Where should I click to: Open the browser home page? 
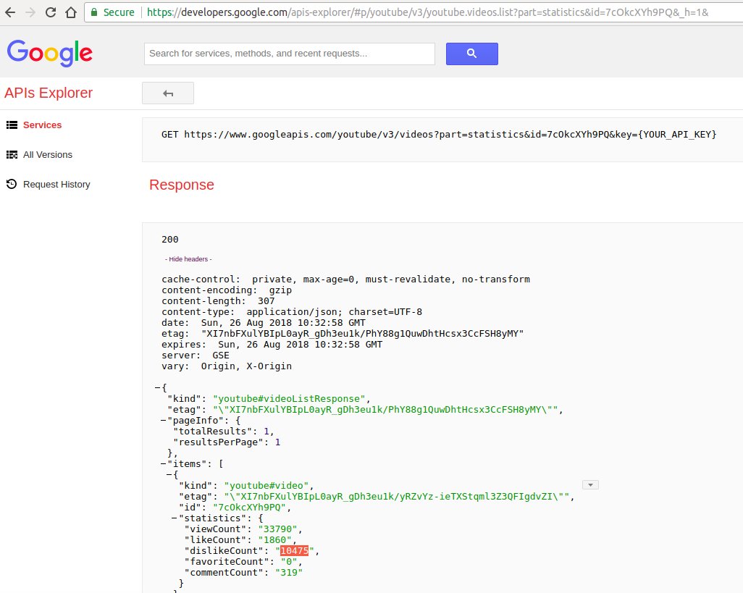[x=71, y=12]
